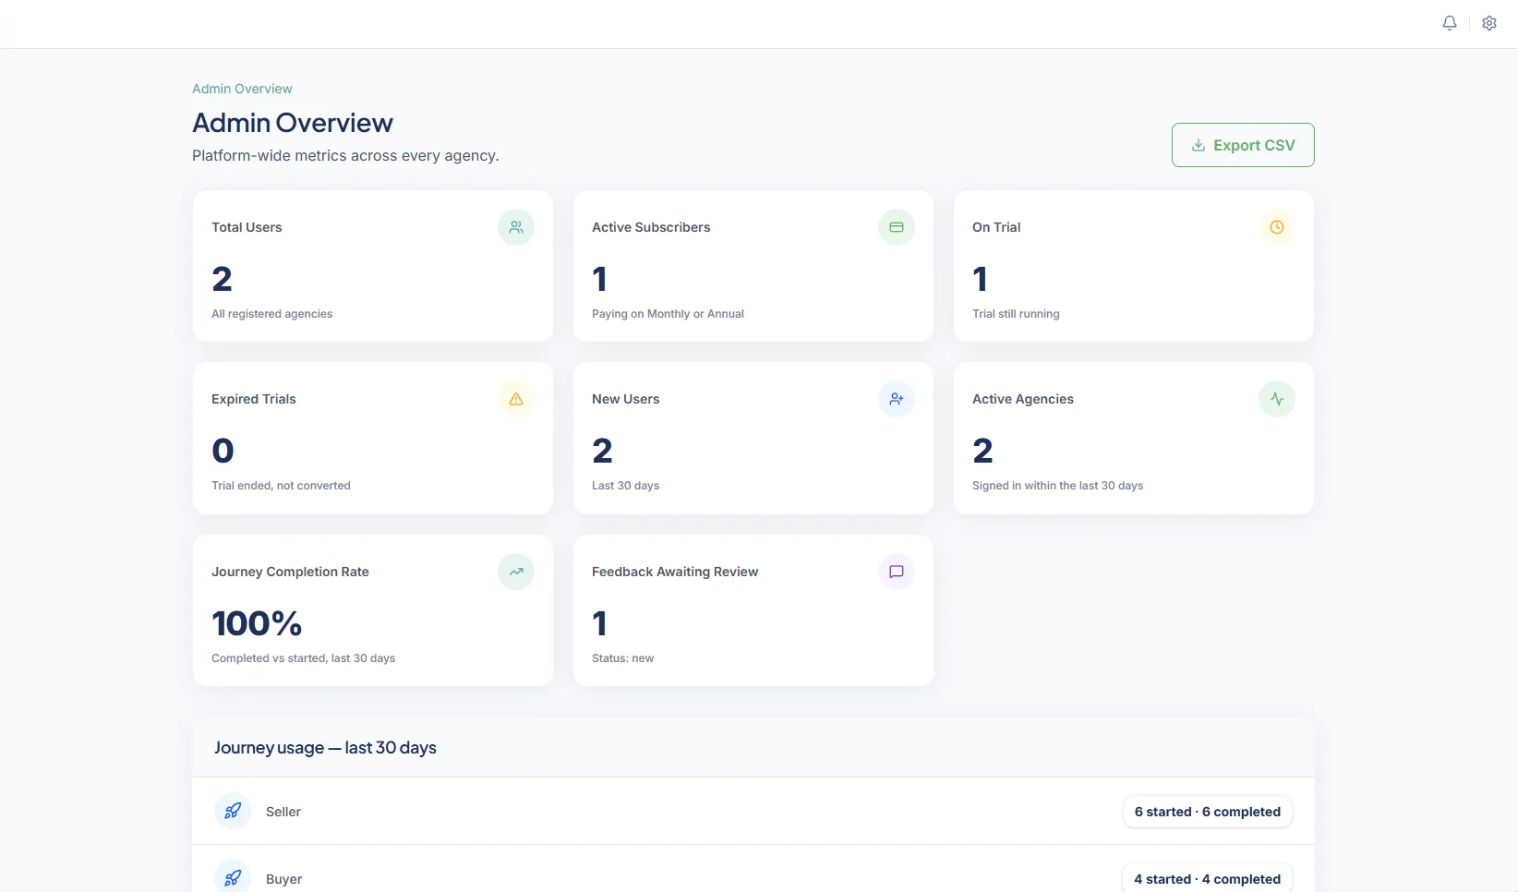Select the Seller journey row label

tap(283, 812)
